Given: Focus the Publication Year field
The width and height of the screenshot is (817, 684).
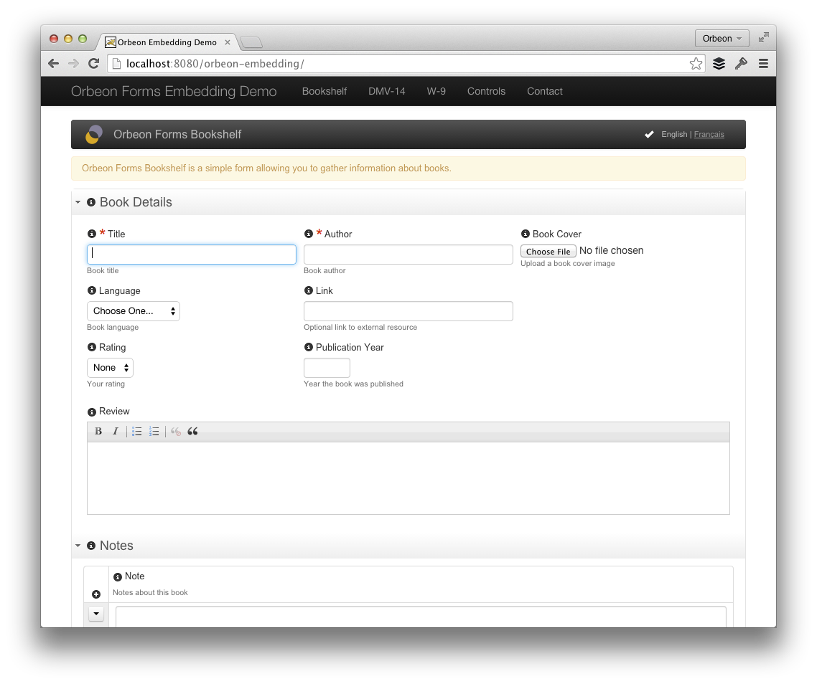Looking at the screenshot, I should pos(327,368).
